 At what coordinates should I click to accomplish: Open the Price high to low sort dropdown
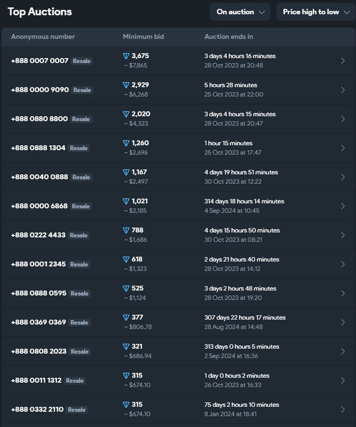[315, 12]
